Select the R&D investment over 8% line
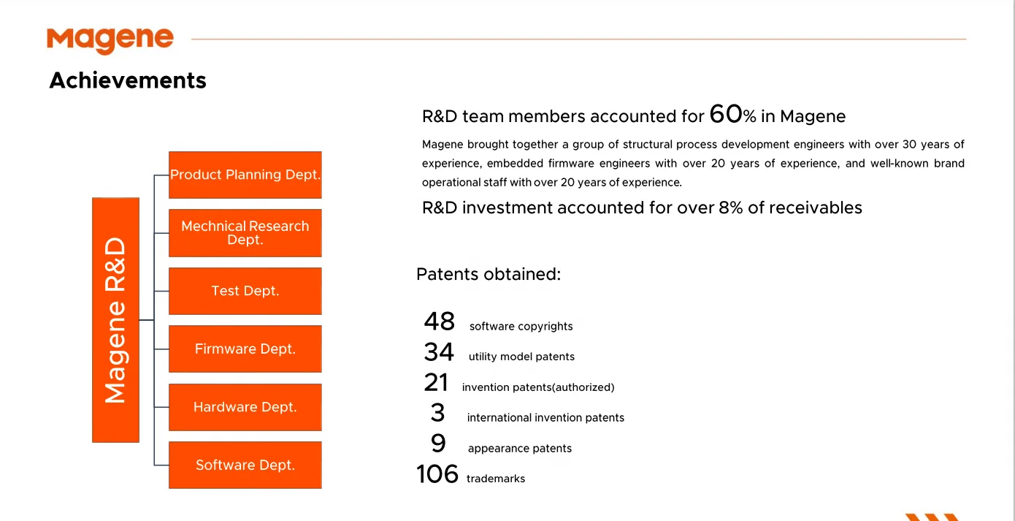Viewport: 1015px width, 521px height. tap(642, 208)
